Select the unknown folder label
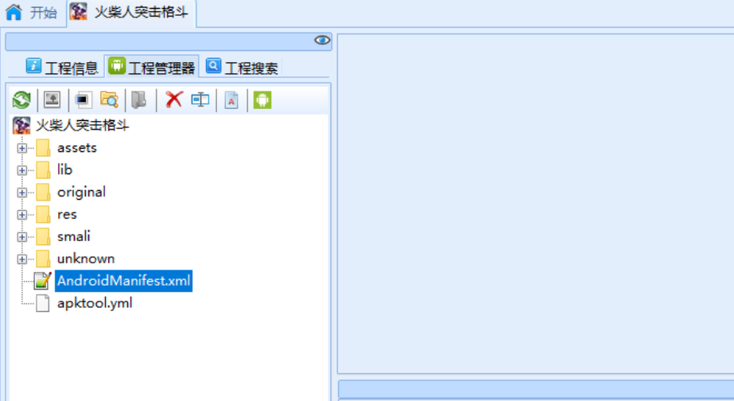This screenshot has height=401, width=734. click(x=86, y=259)
